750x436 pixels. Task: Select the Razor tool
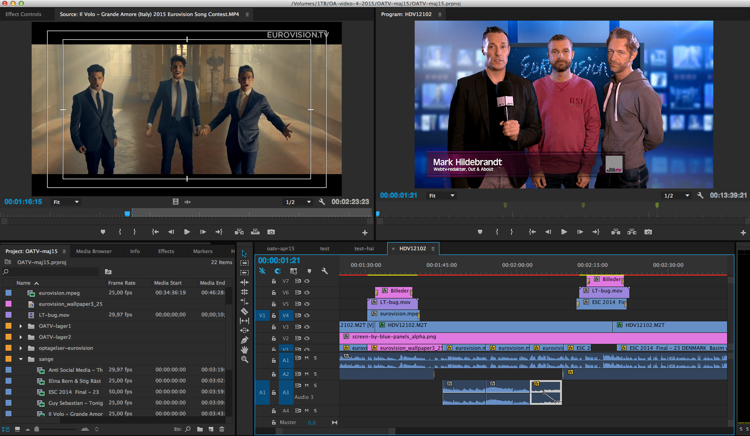click(x=244, y=311)
